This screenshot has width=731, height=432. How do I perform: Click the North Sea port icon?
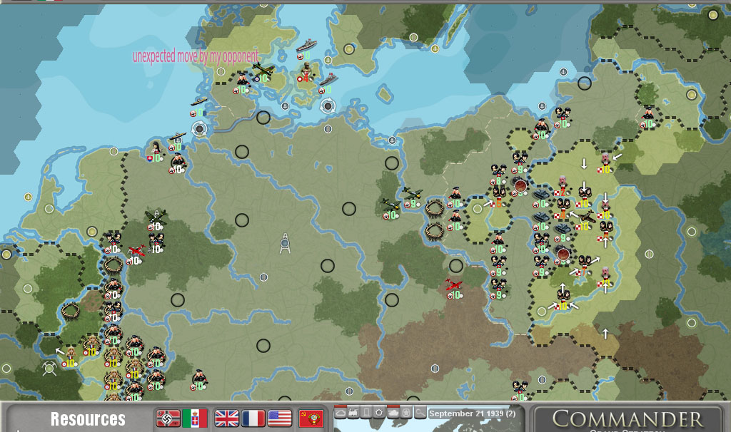click(x=200, y=129)
